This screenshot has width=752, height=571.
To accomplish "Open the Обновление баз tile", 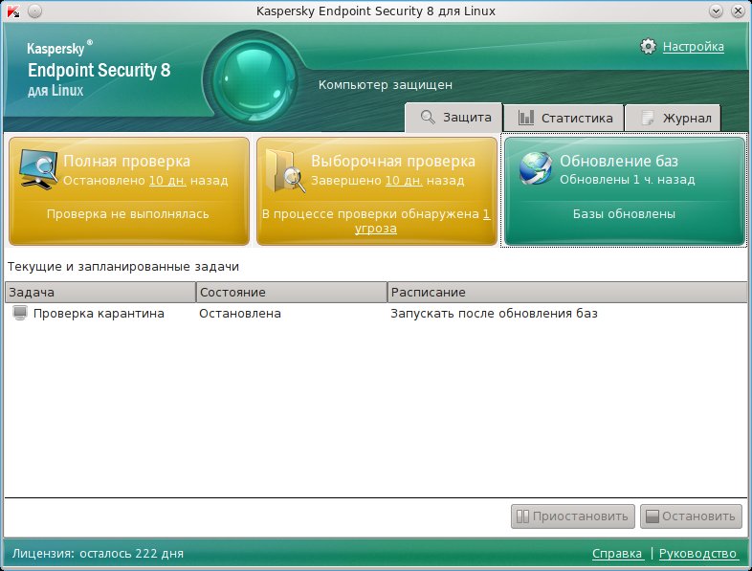I will [625, 191].
